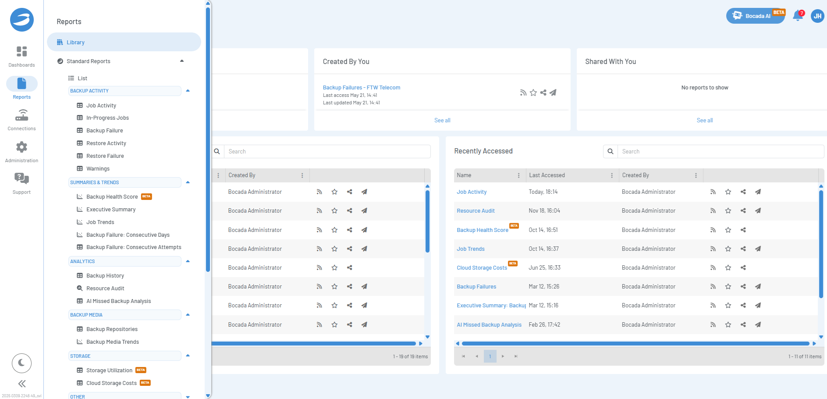Click the send icon for Job Activity row
The height and width of the screenshot is (399, 827).
[758, 192]
